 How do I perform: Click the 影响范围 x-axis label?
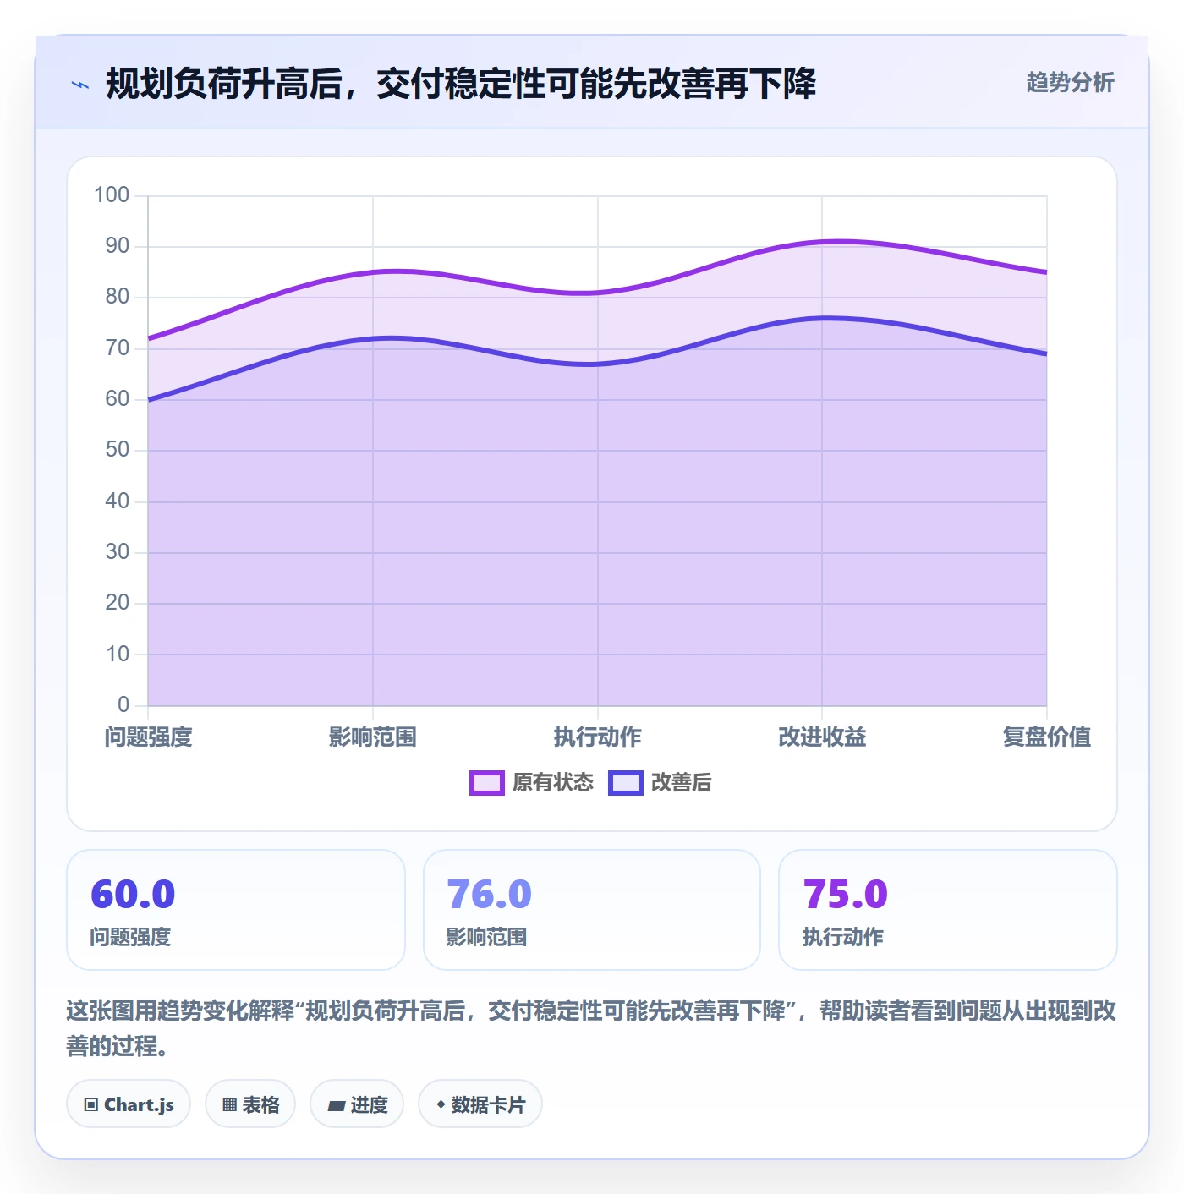coord(373,737)
